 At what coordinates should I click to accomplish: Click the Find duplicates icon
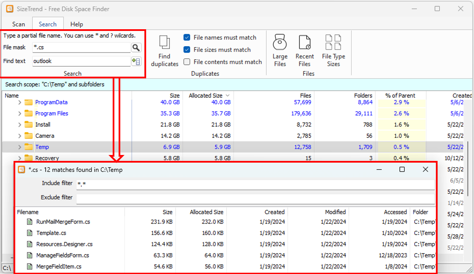click(x=164, y=43)
